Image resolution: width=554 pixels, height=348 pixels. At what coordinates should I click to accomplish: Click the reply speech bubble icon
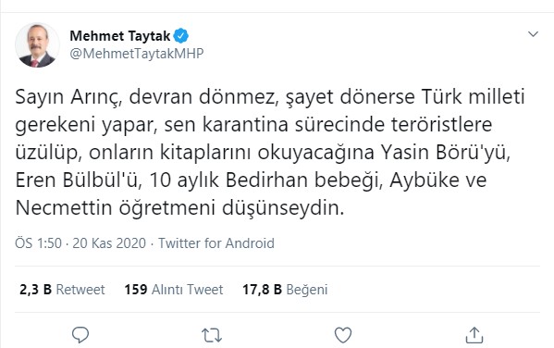[80, 334]
